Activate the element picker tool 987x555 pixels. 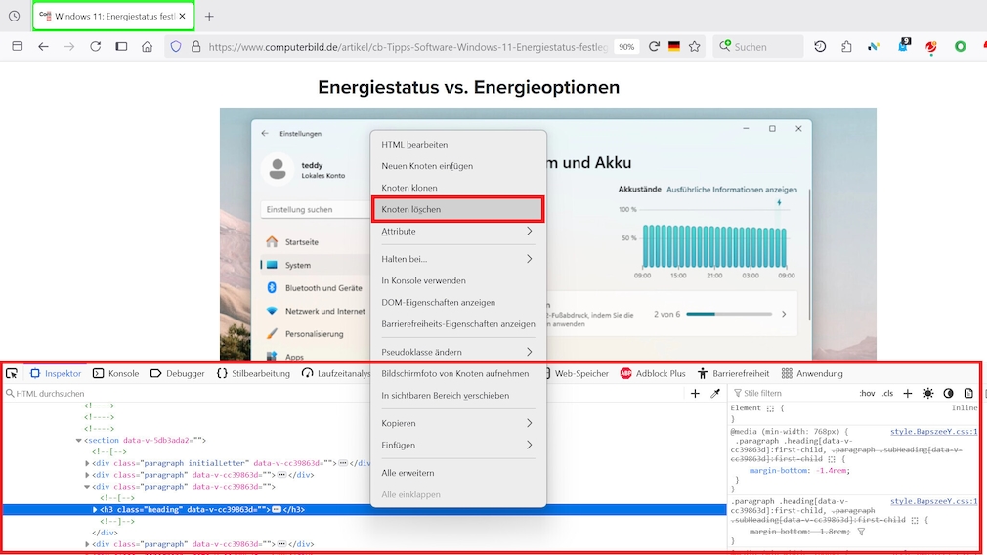[x=12, y=374]
